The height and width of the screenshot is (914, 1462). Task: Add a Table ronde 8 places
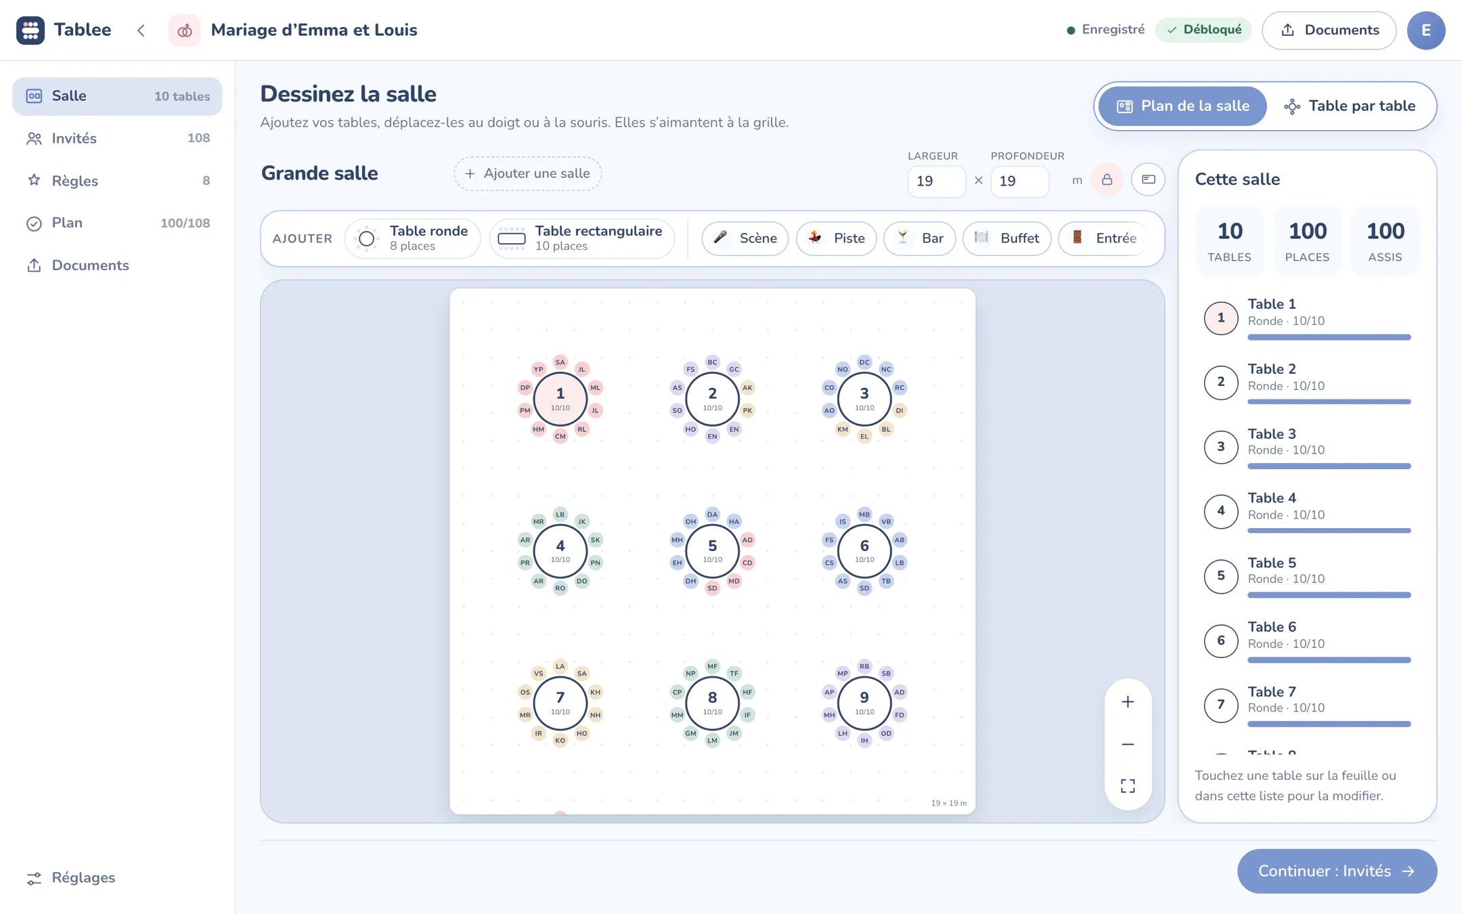[x=413, y=238]
